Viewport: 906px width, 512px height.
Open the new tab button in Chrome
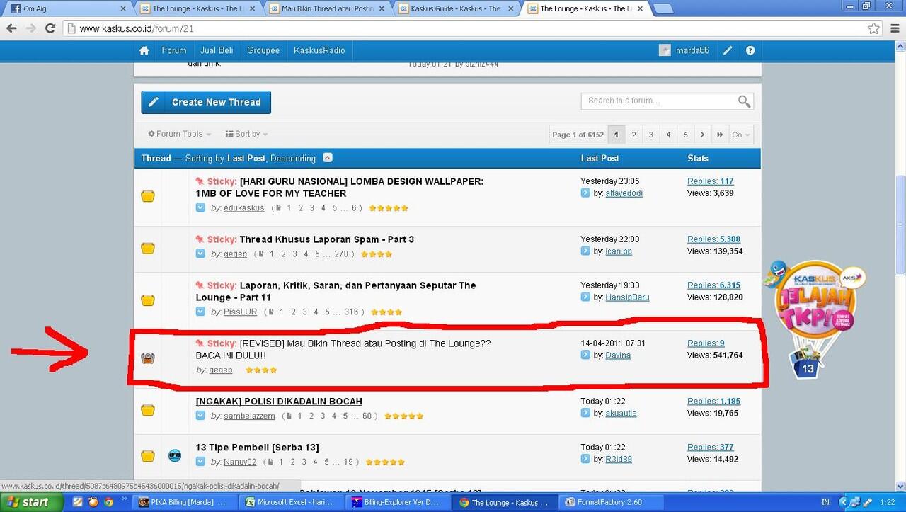coord(663,9)
